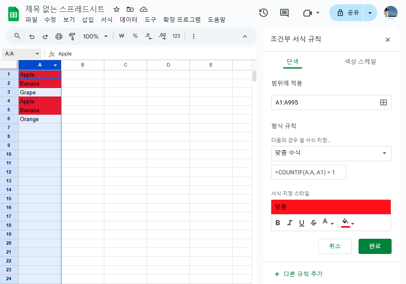Viewport: 406px width, 284px height.
Task: Toggle italic in formatting style
Action: 289,223
